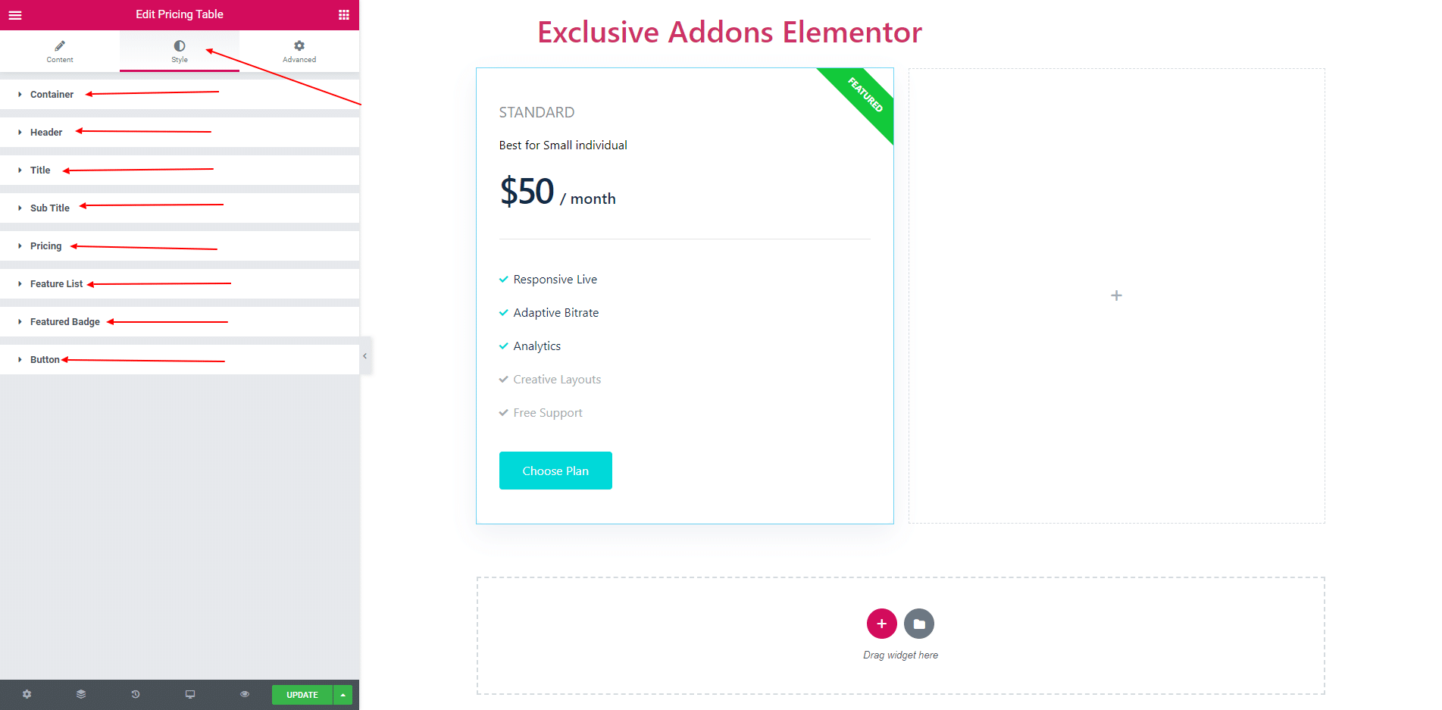
Task: Open the widgets grid icon
Action: tap(343, 14)
